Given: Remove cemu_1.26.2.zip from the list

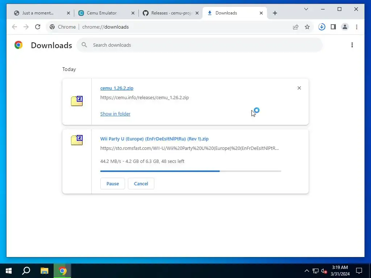Looking at the screenshot, I should 299,88.
